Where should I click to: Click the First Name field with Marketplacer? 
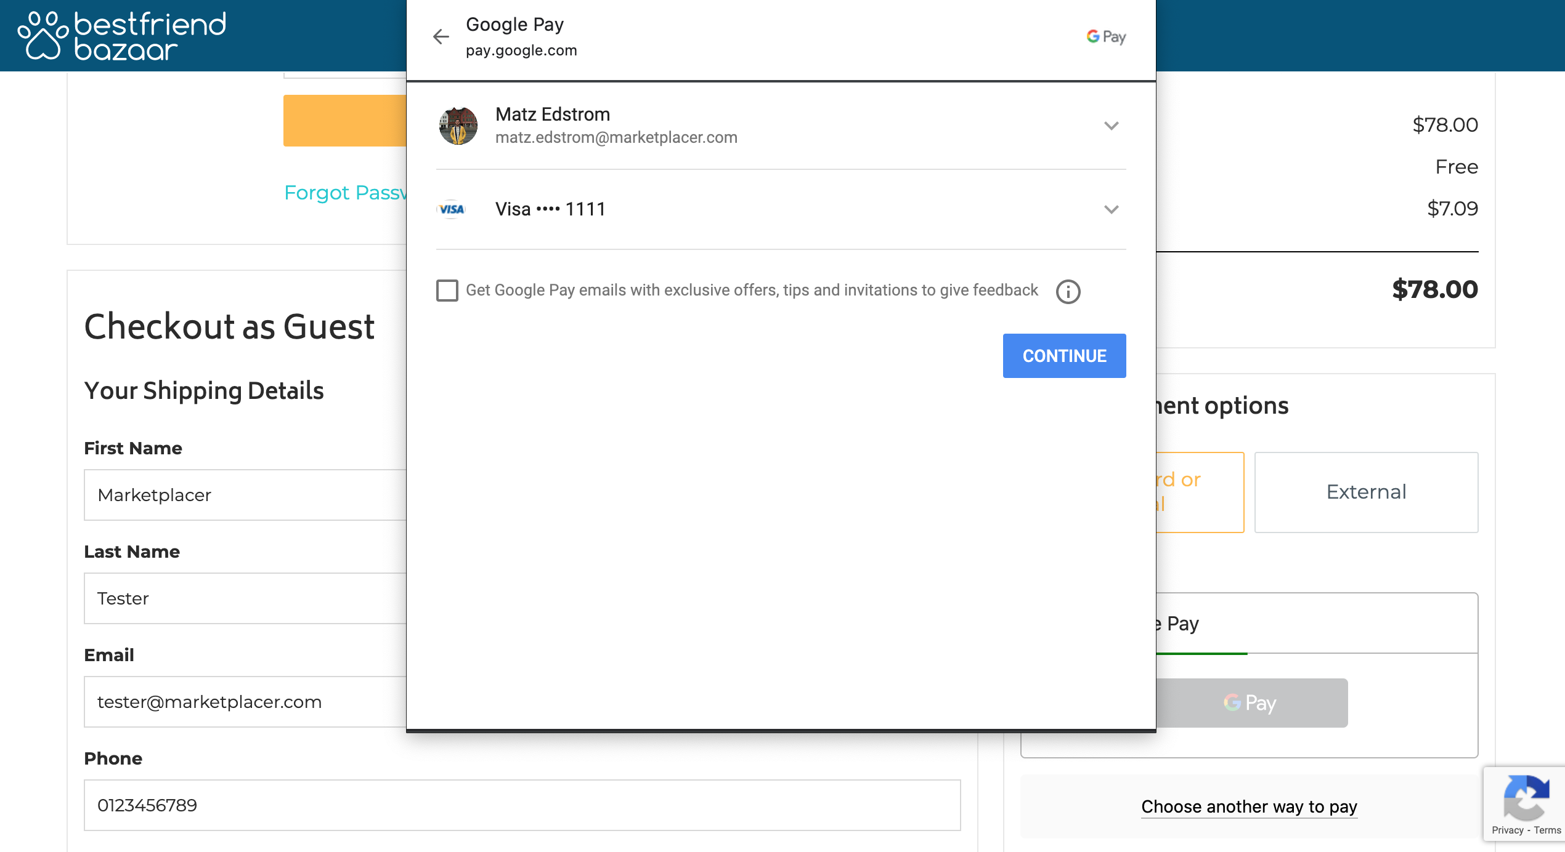pyautogui.click(x=245, y=495)
